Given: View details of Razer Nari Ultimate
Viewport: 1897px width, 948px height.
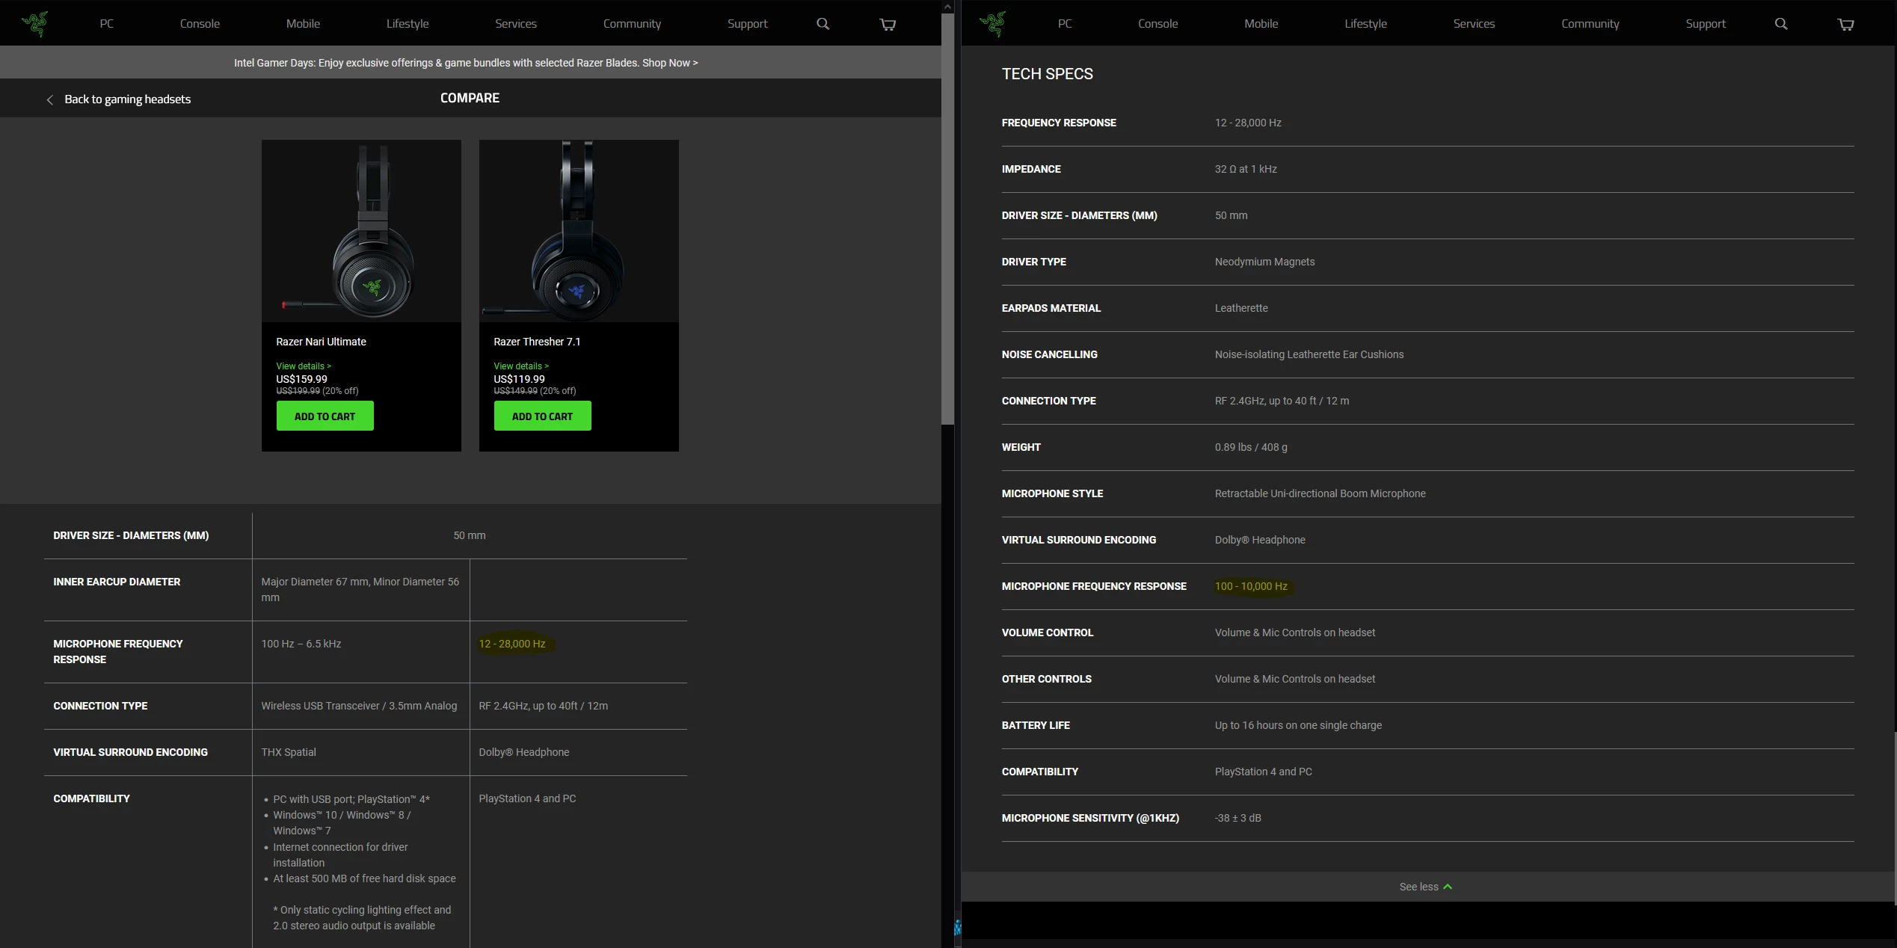Looking at the screenshot, I should pos(303,366).
